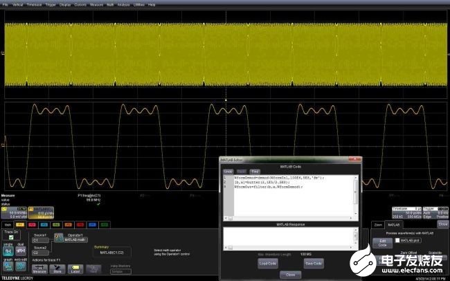Image resolution: width=450 pixels, height=281 pixels.
Task: Click Close at the MATLAB Editor bottom
Action: click(x=291, y=275)
